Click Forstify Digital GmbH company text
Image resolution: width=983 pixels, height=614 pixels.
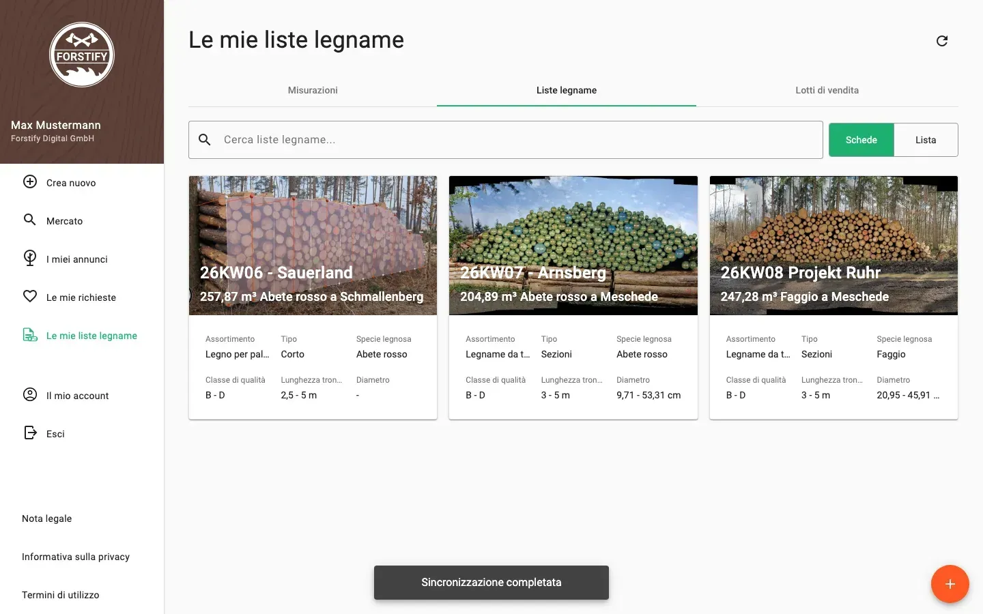(53, 138)
